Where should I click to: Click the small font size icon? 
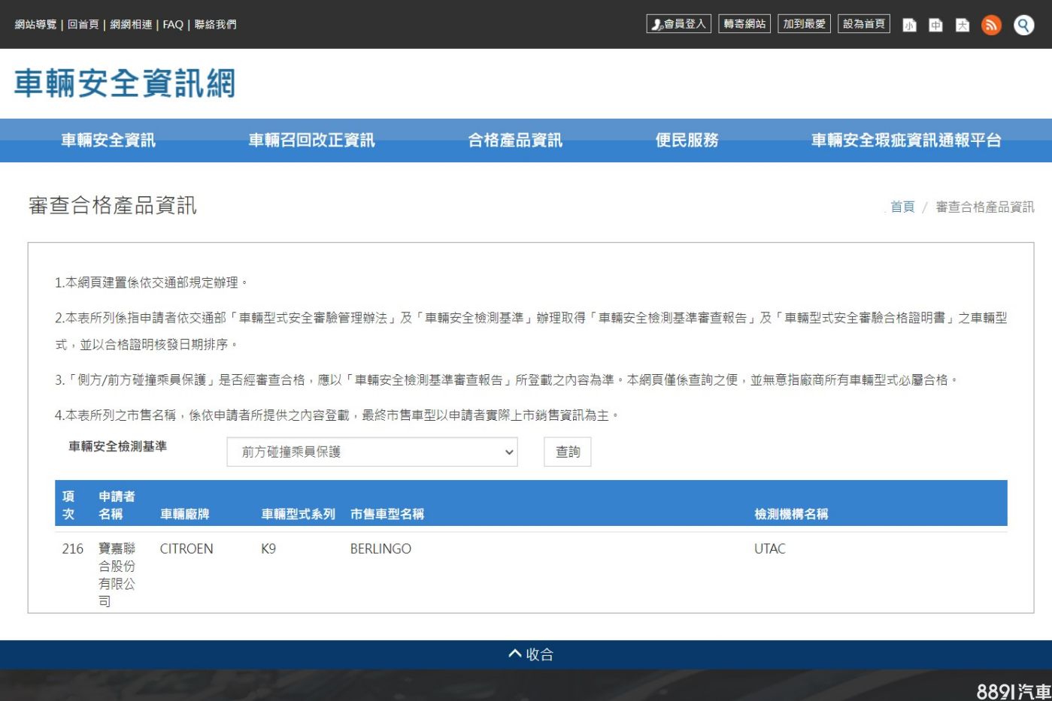click(909, 25)
